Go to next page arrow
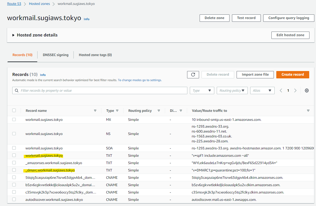 pyautogui.click(x=295, y=91)
